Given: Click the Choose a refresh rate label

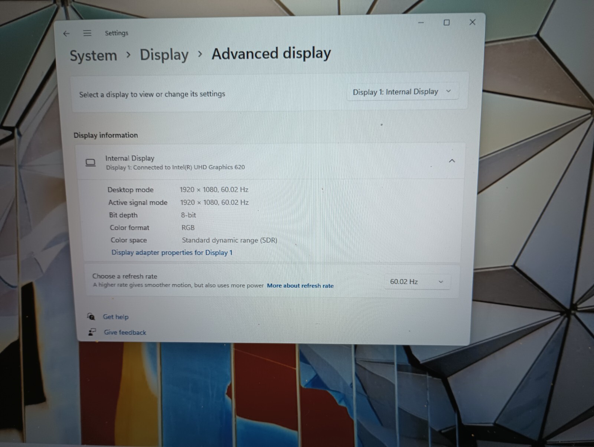Looking at the screenshot, I should tap(125, 276).
